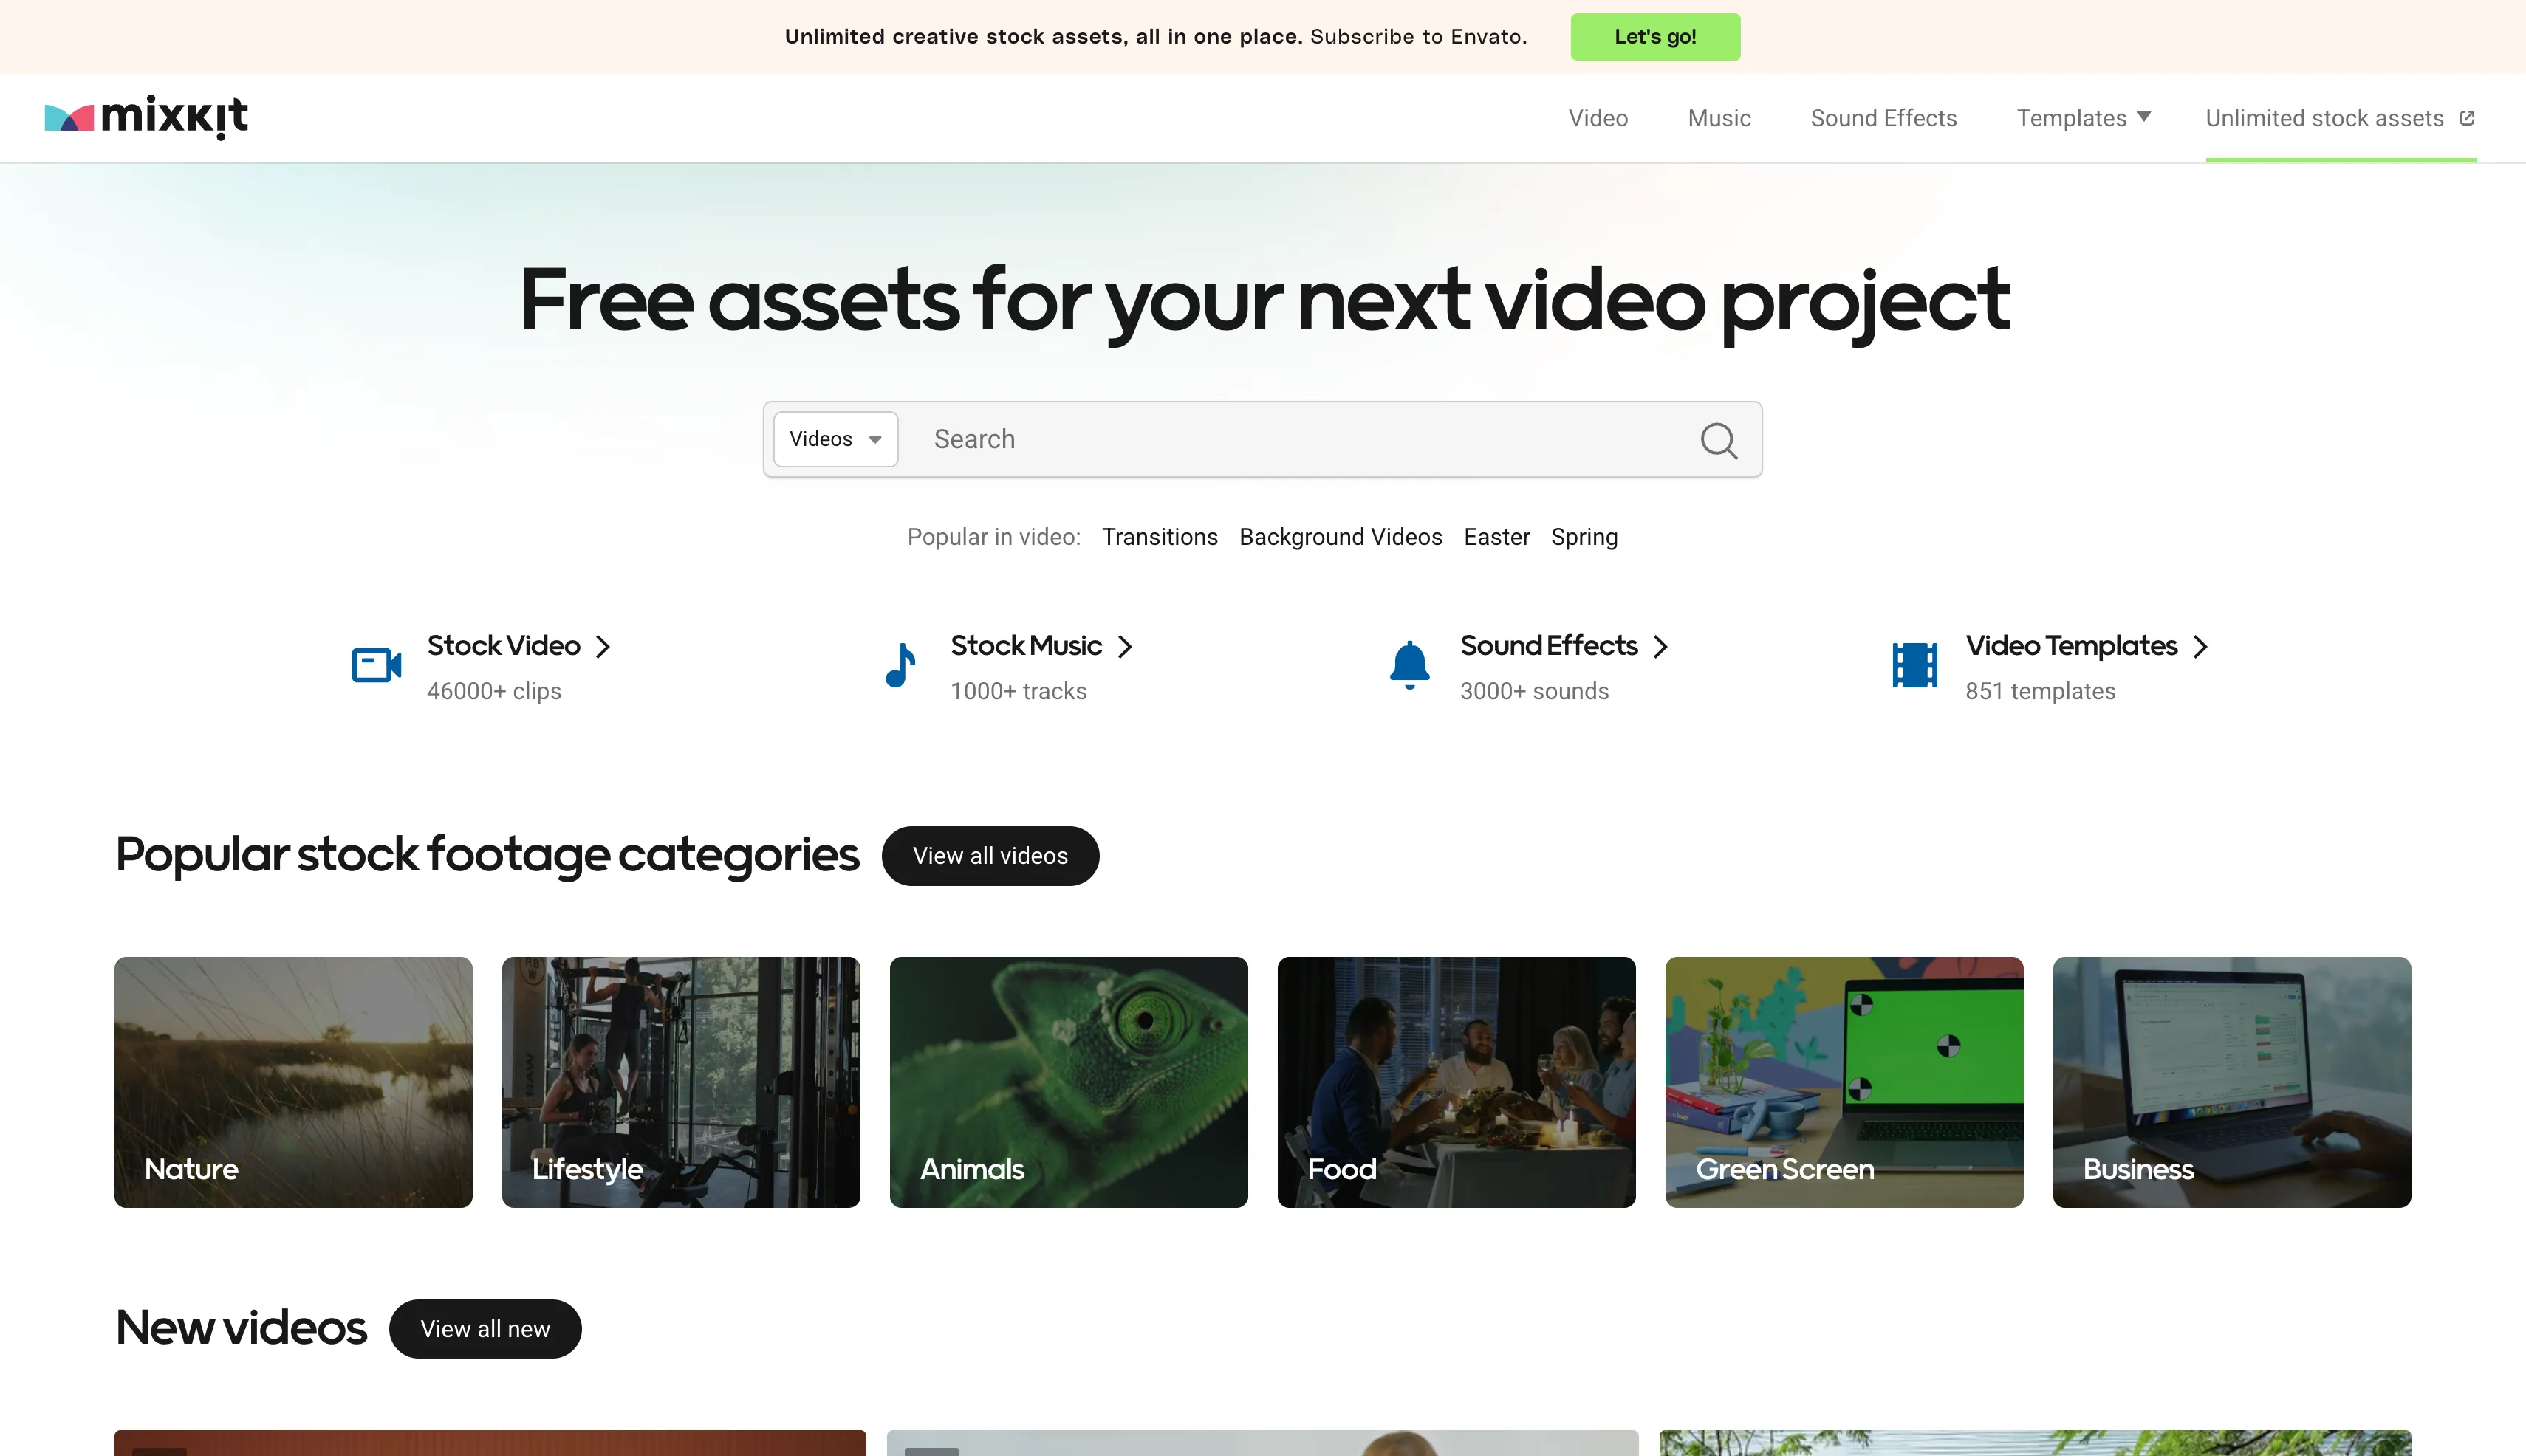Select the Transitions popular search link
Screen dimensions: 2526x1456
click(1158, 537)
